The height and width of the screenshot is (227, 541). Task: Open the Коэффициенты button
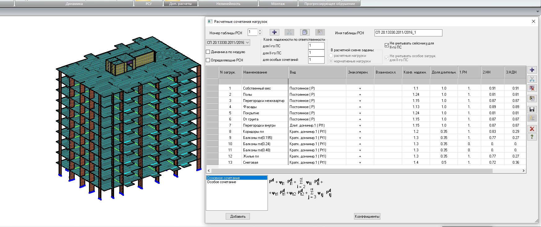click(x=367, y=216)
